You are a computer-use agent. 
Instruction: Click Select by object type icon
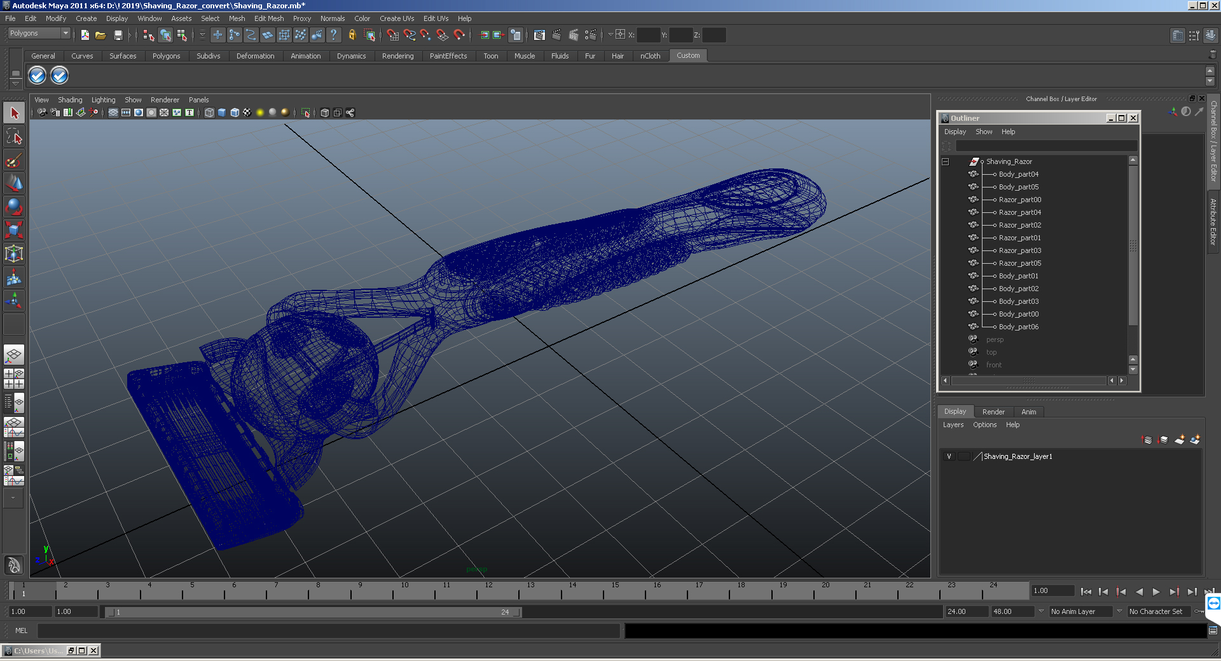(x=165, y=35)
